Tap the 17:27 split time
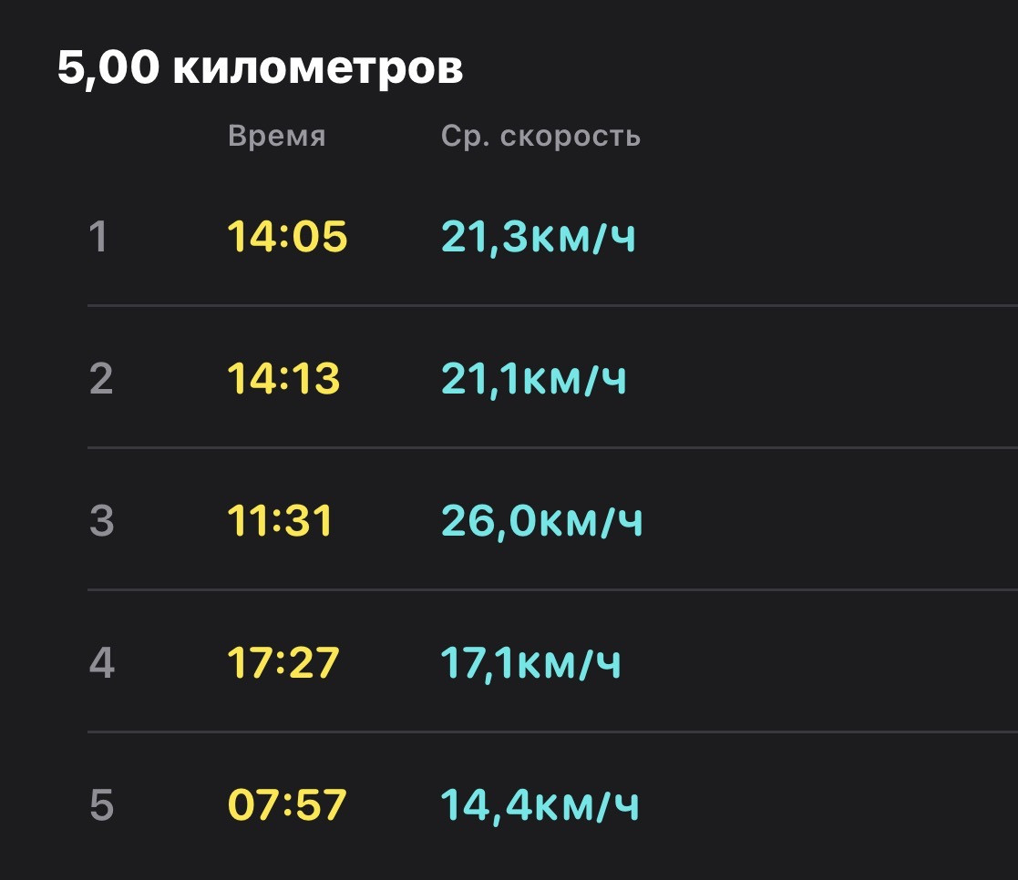Viewport: 1018px width, 880px height. click(x=283, y=662)
